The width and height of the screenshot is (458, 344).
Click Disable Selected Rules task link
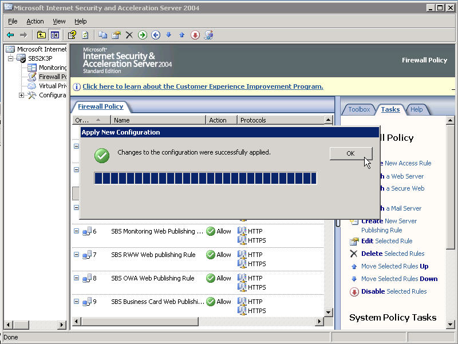pyautogui.click(x=394, y=291)
